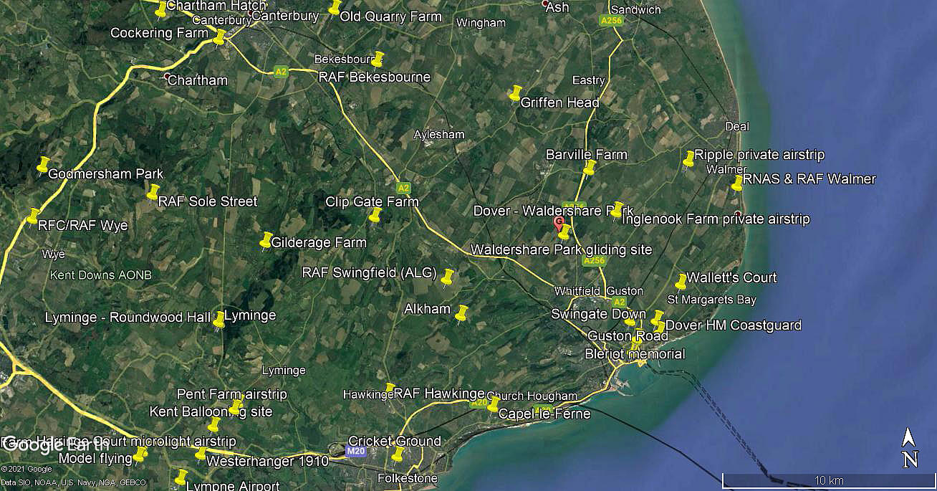Click the Capel-le-Ferne yellow pushpin
The image size is (937, 491).
493,404
